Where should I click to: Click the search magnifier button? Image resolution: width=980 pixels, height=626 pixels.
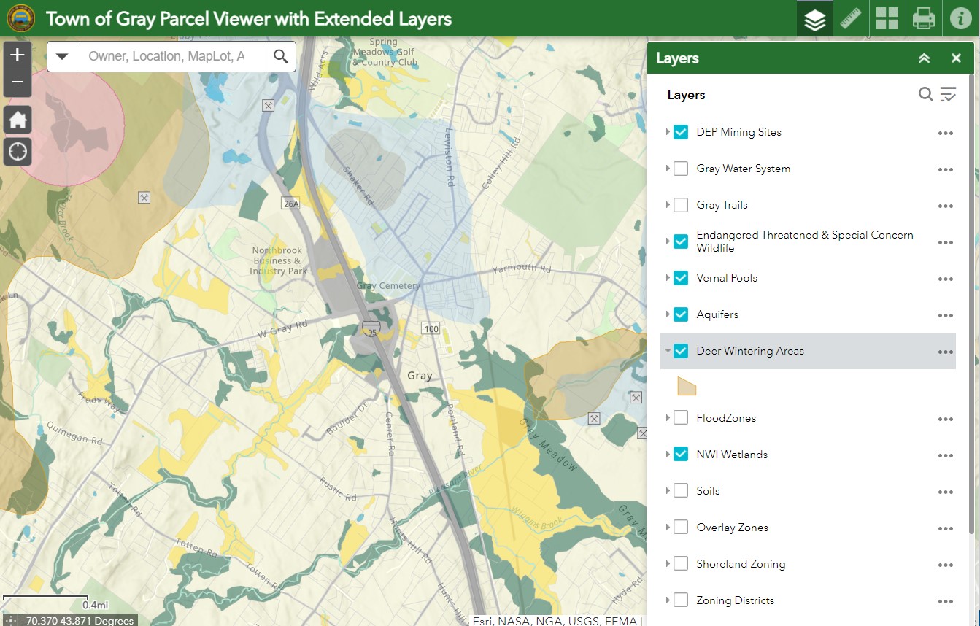click(281, 56)
